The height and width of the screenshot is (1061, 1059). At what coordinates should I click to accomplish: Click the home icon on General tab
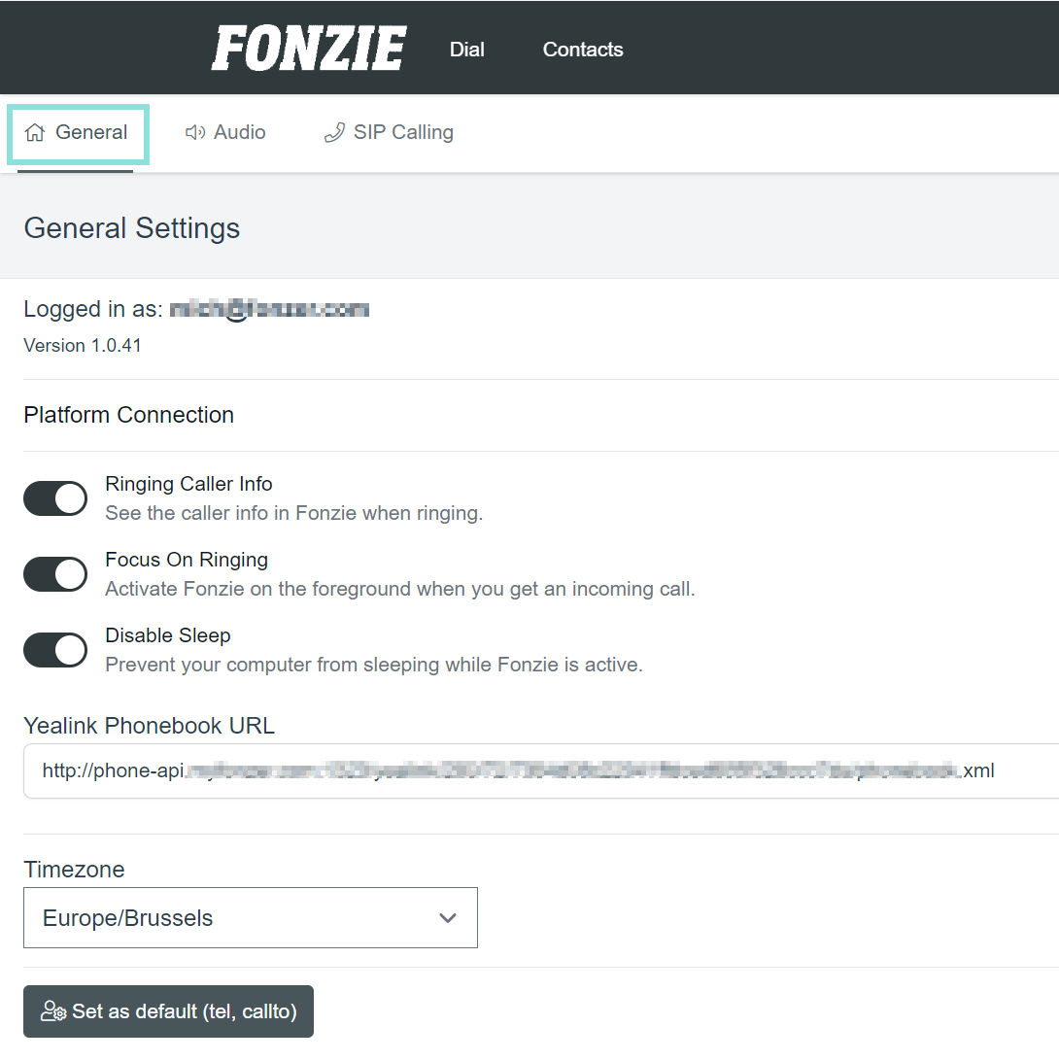click(x=35, y=132)
